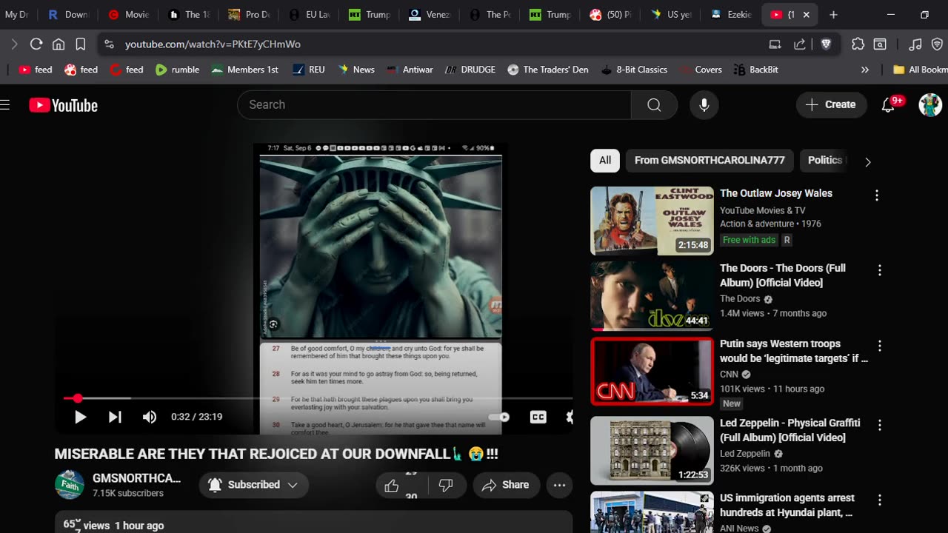This screenshot has height=533, width=948.
Task: Open YouTube notifications bell
Action: click(x=889, y=104)
